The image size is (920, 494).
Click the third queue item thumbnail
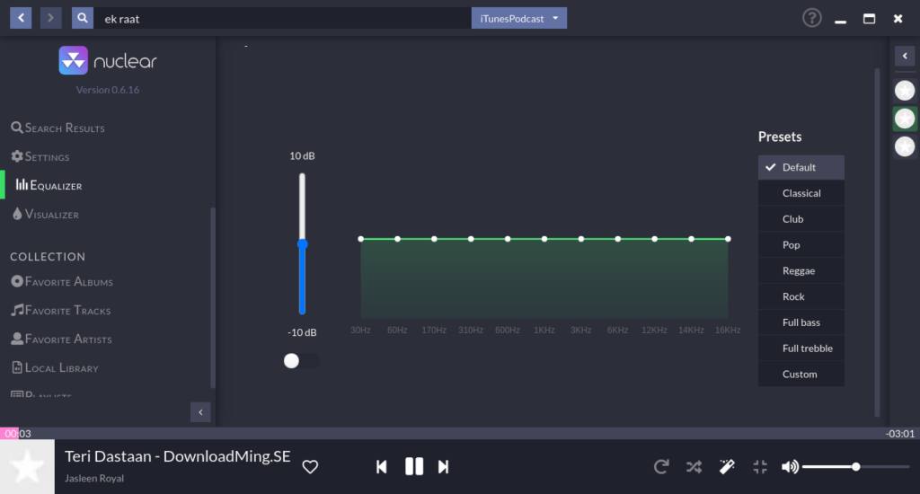(905, 146)
